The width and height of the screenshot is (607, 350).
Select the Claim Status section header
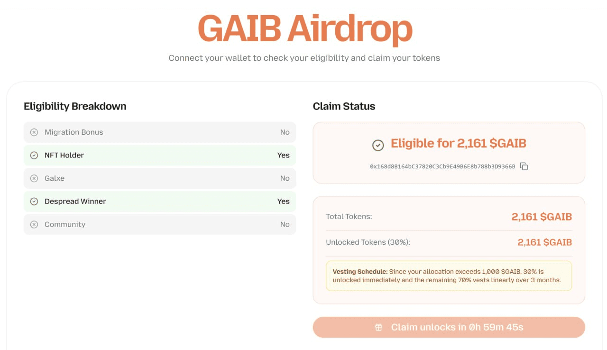344,106
